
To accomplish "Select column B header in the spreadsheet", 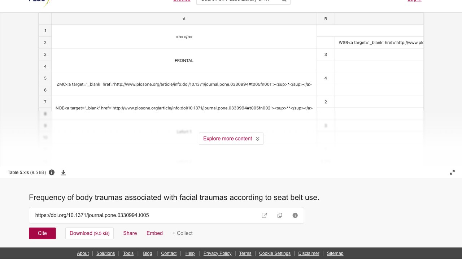I will [326, 19].
